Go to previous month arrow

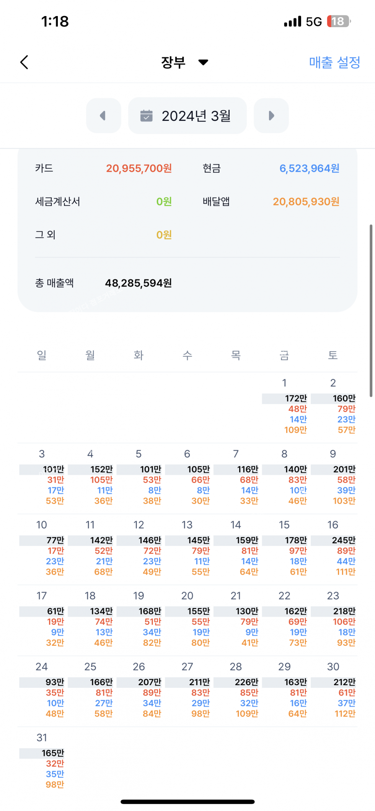(103, 116)
